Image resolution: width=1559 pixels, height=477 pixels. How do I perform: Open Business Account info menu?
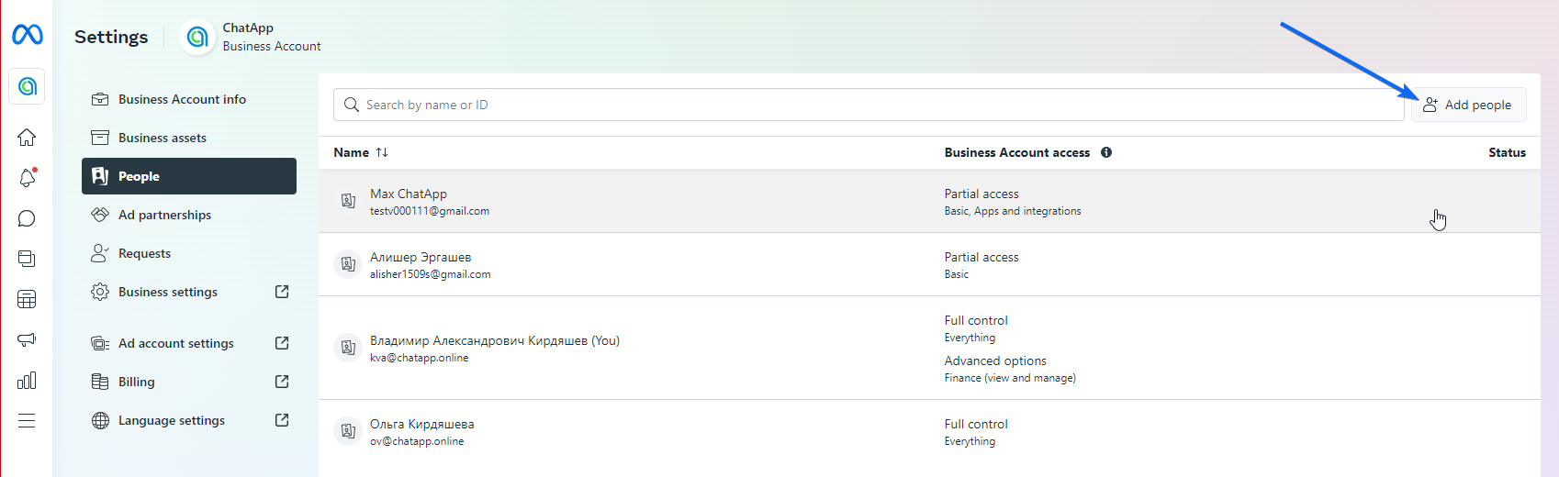pos(189,99)
